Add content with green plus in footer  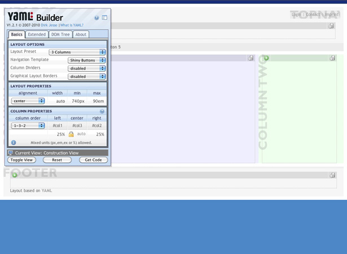pyautogui.click(x=15, y=175)
